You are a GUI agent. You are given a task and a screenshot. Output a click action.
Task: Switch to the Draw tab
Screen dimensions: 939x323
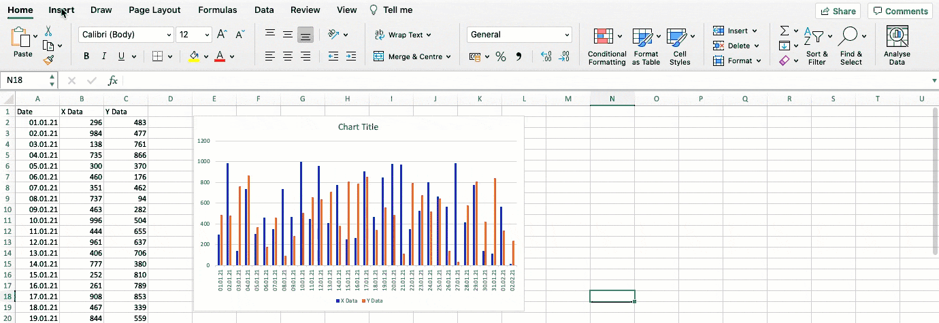[101, 10]
